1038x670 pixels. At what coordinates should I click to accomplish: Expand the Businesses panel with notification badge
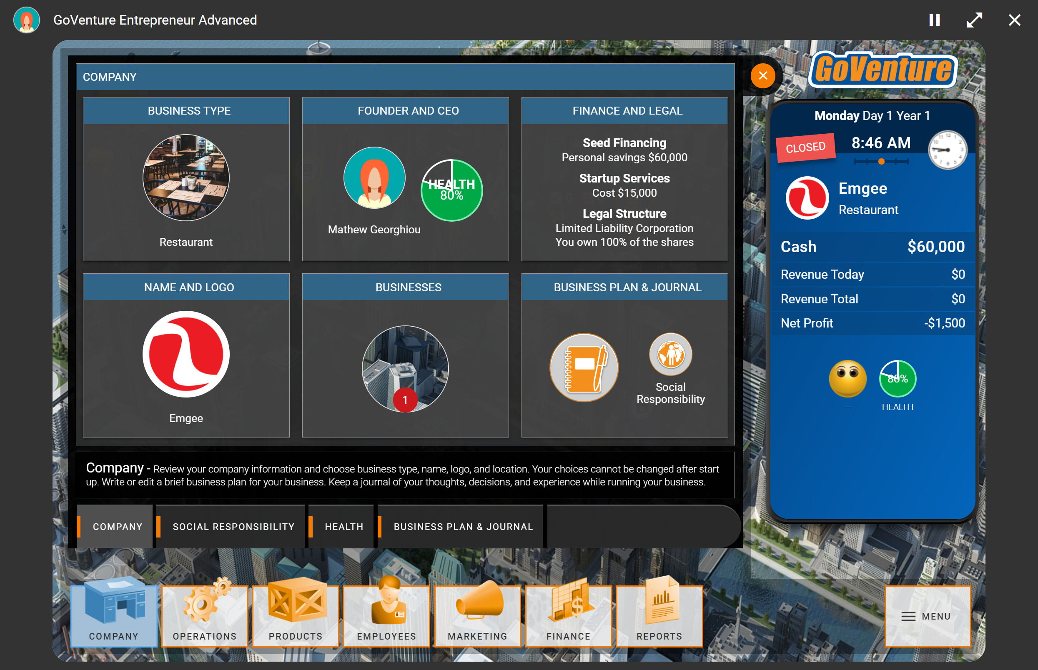pos(404,370)
